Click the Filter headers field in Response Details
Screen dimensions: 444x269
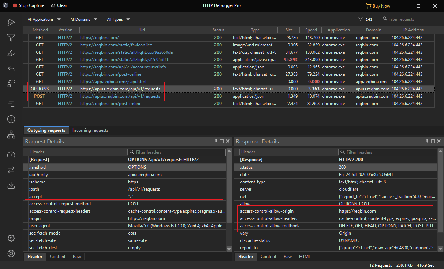pos(388,152)
